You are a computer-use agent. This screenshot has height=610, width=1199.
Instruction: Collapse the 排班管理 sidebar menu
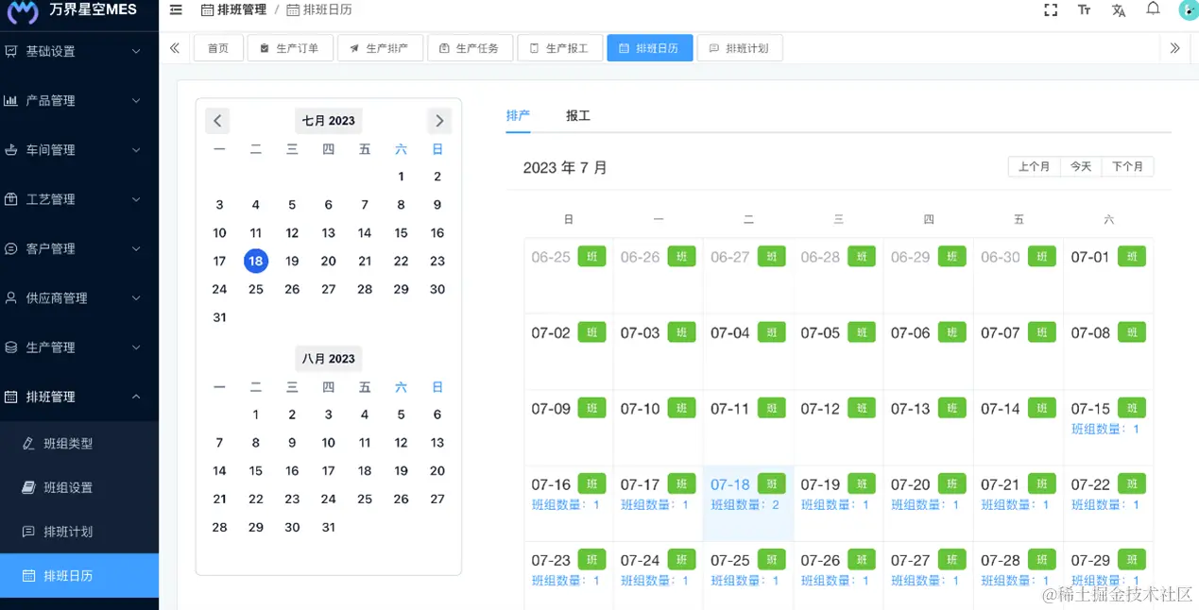[78, 397]
